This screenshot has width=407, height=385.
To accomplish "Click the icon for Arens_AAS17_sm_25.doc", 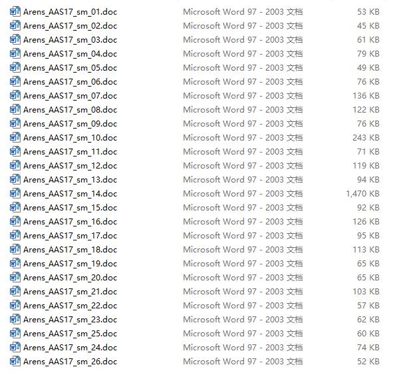I will [x=15, y=333].
